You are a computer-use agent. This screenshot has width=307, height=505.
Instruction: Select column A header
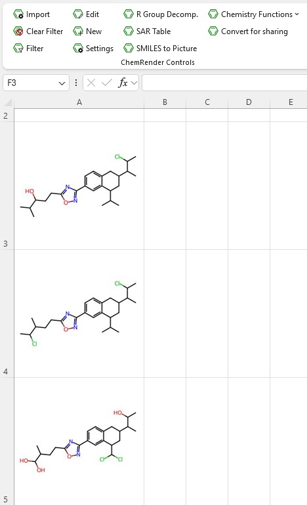[79, 102]
